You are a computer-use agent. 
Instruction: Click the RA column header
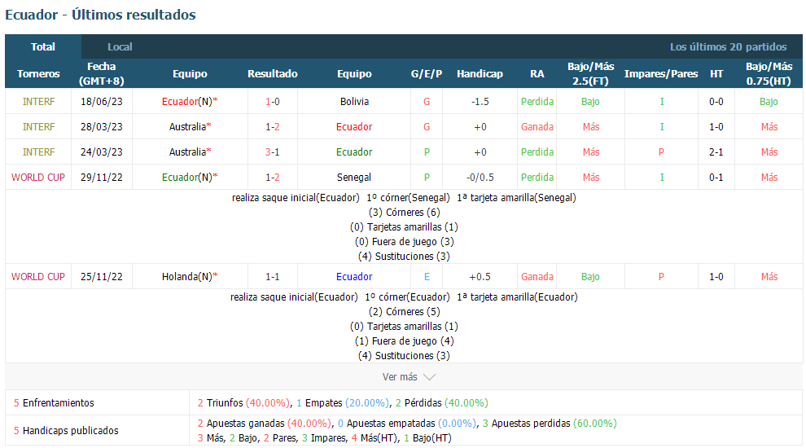(x=537, y=73)
